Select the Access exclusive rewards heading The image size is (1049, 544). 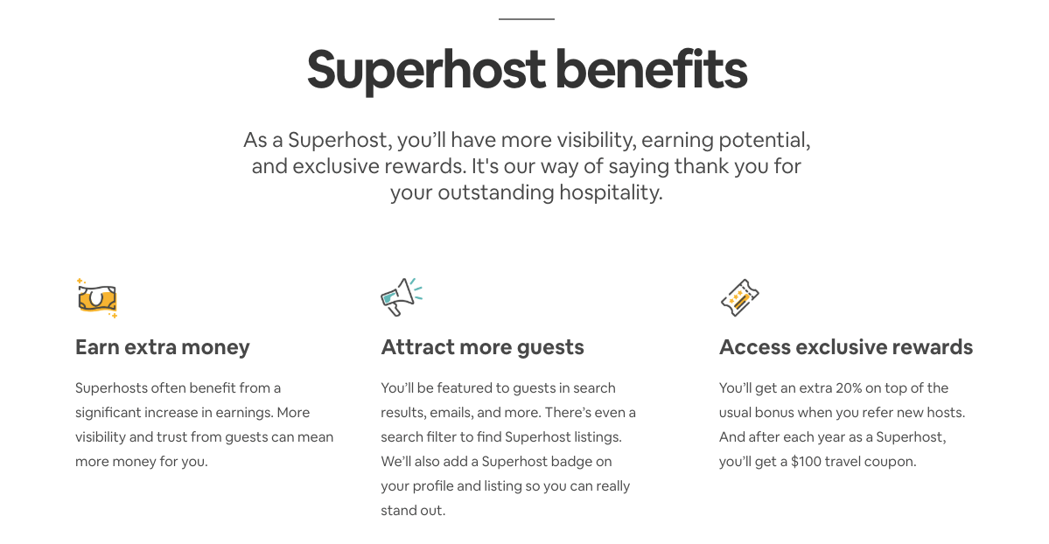846,347
